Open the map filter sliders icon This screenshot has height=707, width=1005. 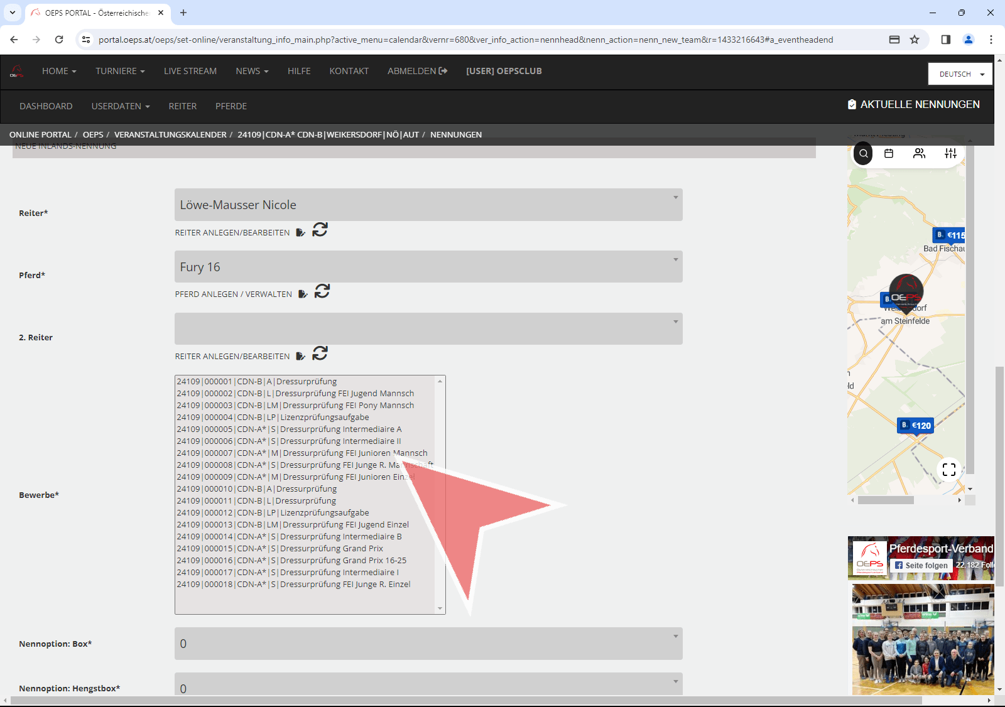point(950,154)
